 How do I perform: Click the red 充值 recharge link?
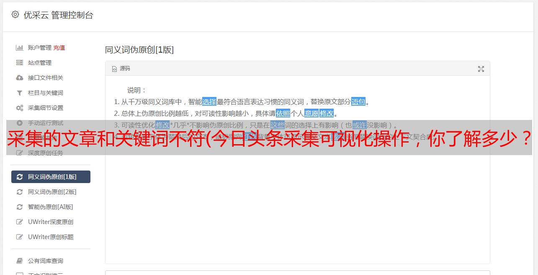[59, 48]
